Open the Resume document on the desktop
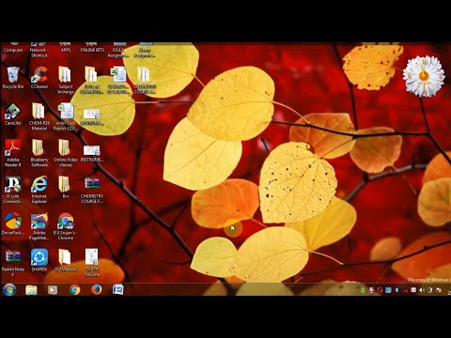Viewport: 451px width, 338px height. [x=92, y=263]
